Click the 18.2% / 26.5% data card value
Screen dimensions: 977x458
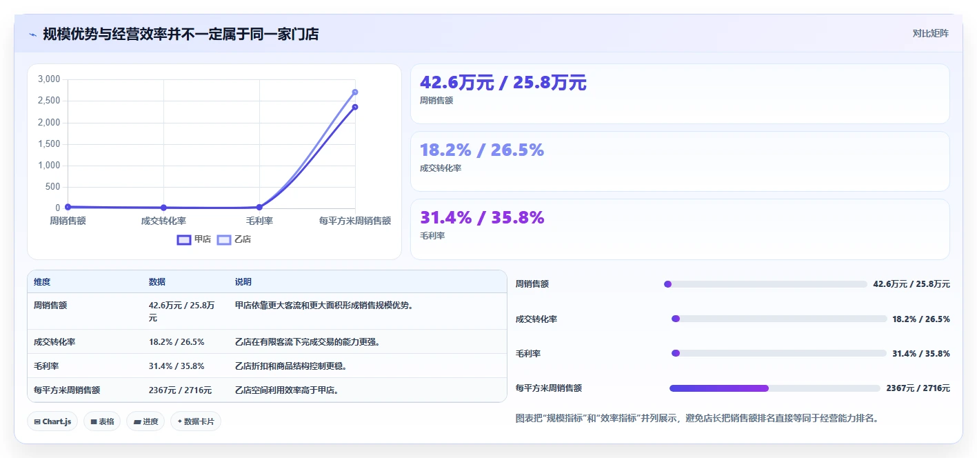482,150
